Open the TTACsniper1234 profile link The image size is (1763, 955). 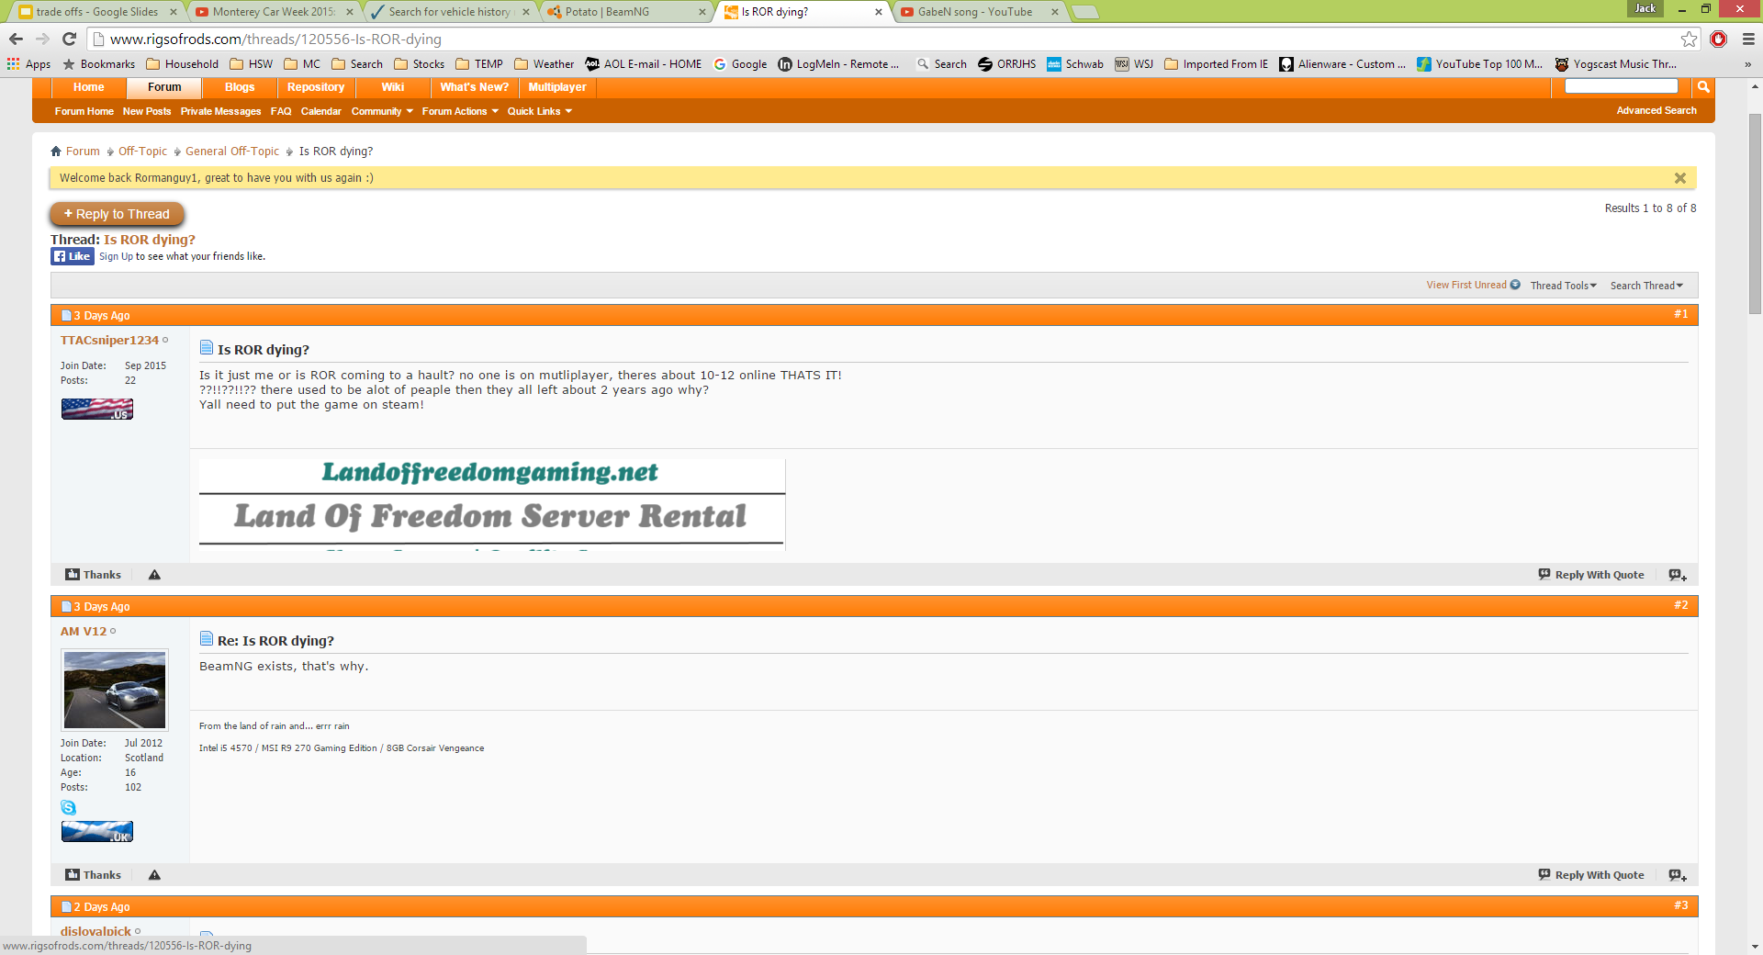(109, 340)
